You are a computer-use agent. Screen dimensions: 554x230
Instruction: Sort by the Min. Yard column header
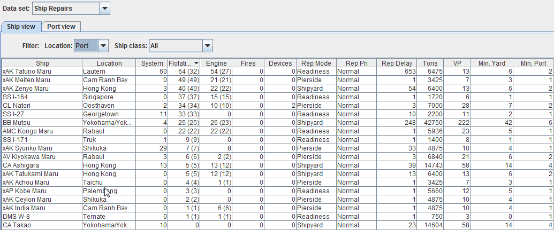[x=492, y=63]
